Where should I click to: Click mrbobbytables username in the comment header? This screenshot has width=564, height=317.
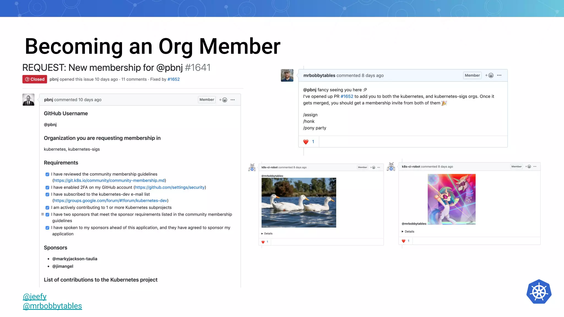tap(319, 75)
